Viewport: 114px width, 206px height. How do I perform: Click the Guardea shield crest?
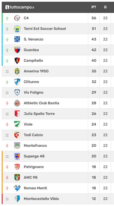17,50
